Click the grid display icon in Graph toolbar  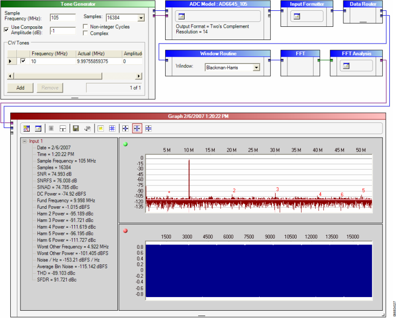112,128
